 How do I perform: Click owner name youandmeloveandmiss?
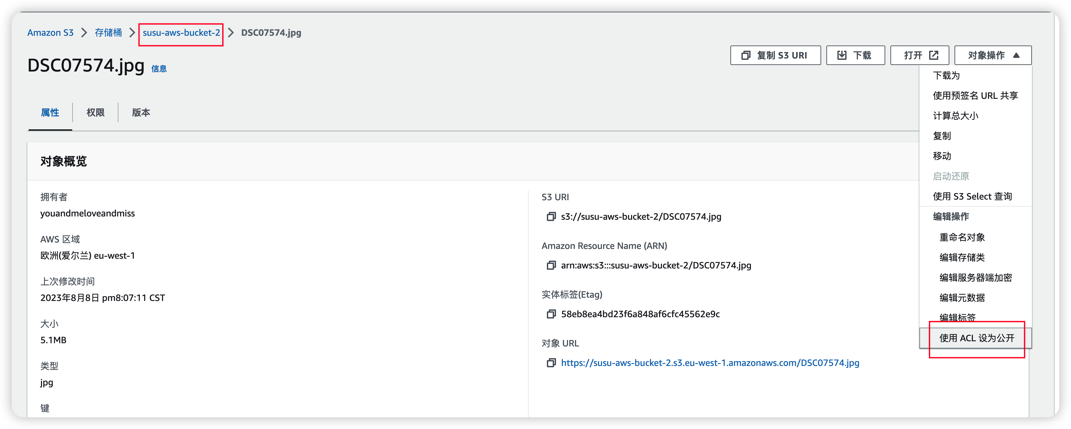88,213
